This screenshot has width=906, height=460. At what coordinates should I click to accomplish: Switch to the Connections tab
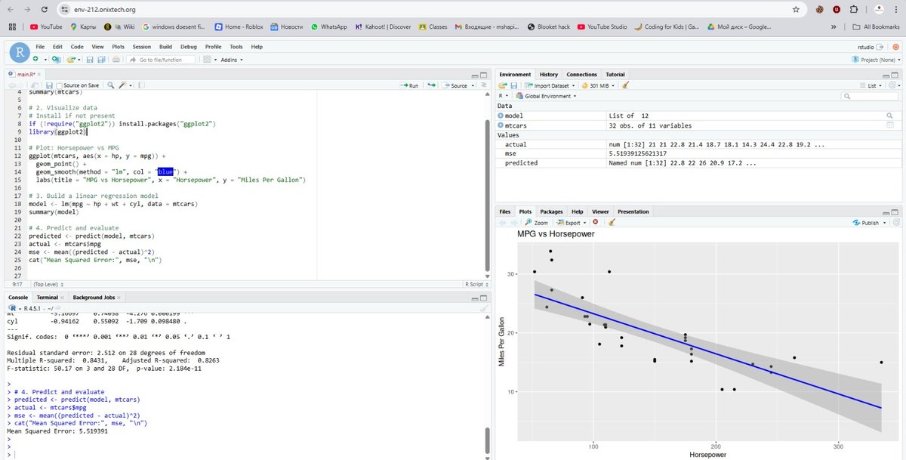click(x=581, y=74)
